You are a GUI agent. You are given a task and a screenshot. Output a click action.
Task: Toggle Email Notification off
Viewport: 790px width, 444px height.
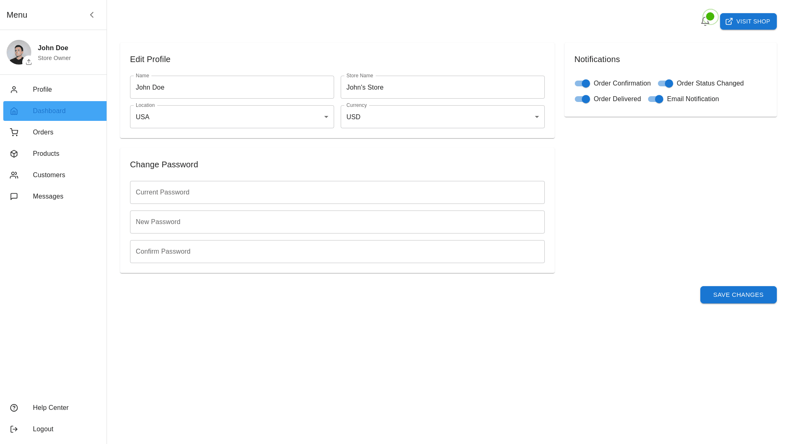[655, 99]
